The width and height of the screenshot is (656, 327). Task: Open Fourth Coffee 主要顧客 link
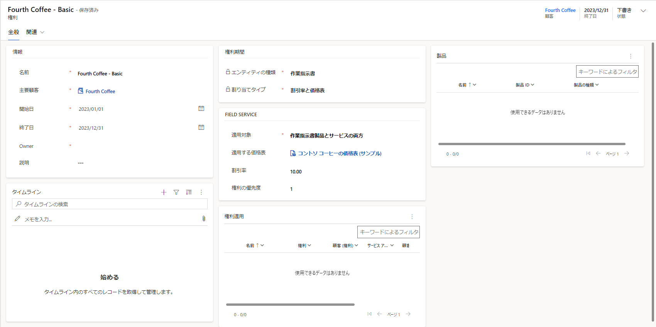pos(100,91)
